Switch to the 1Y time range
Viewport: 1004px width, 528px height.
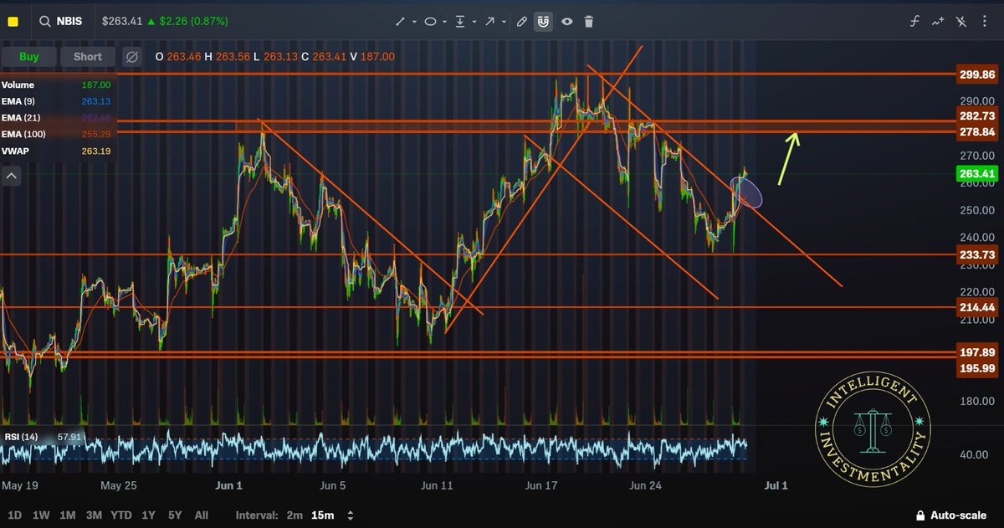[149, 515]
